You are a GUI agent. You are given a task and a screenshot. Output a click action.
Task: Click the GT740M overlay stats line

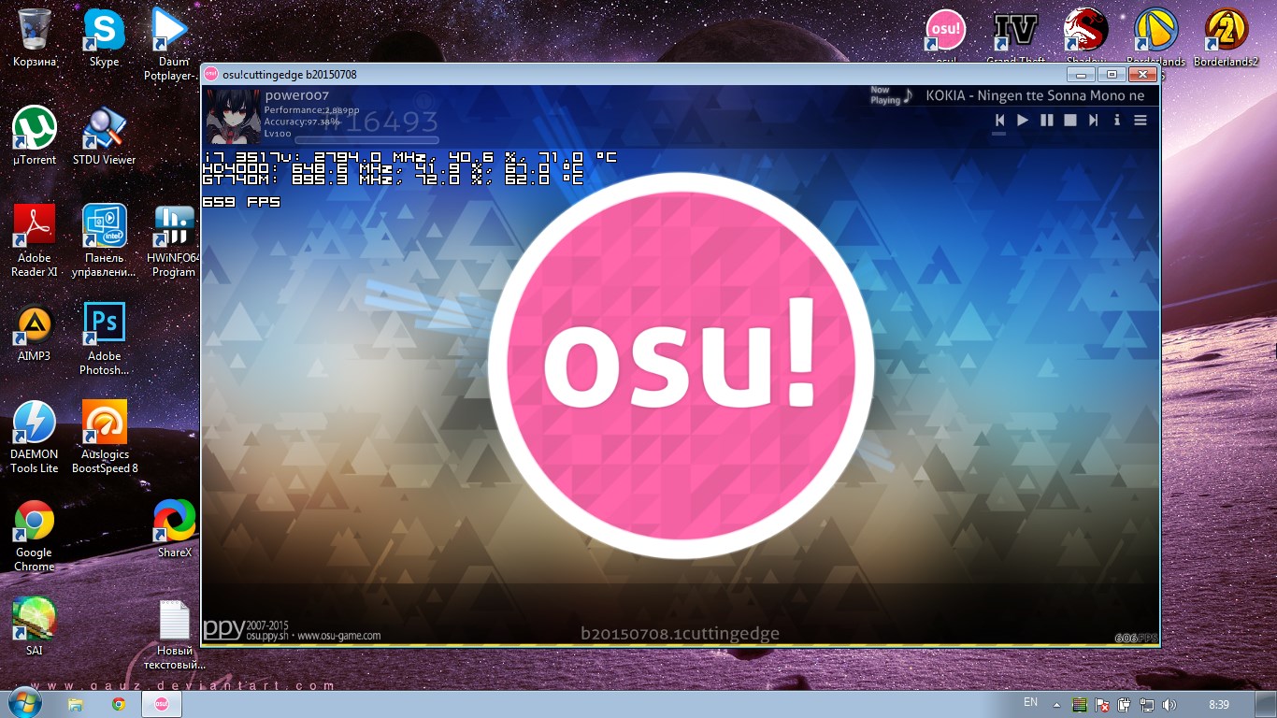tap(393, 179)
